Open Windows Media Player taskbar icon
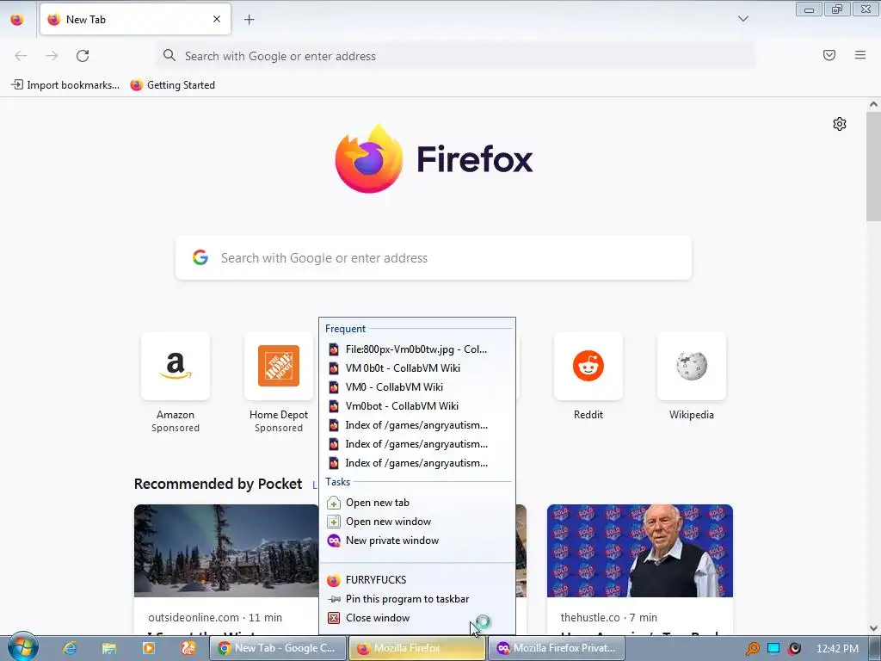881x661 pixels. (x=148, y=648)
